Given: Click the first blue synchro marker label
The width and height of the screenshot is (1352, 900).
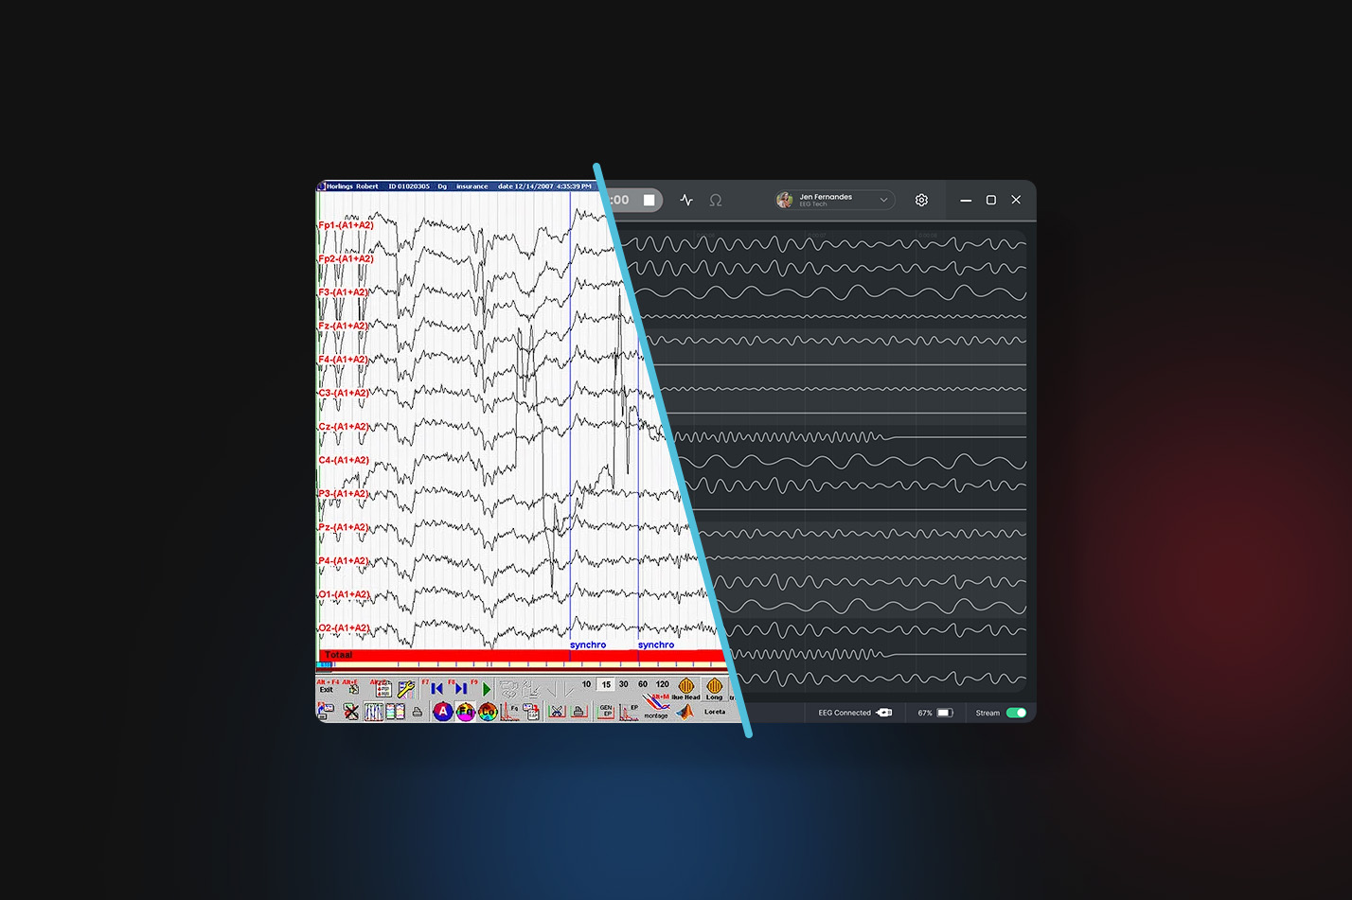Looking at the screenshot, I should (x=588, y=644).
